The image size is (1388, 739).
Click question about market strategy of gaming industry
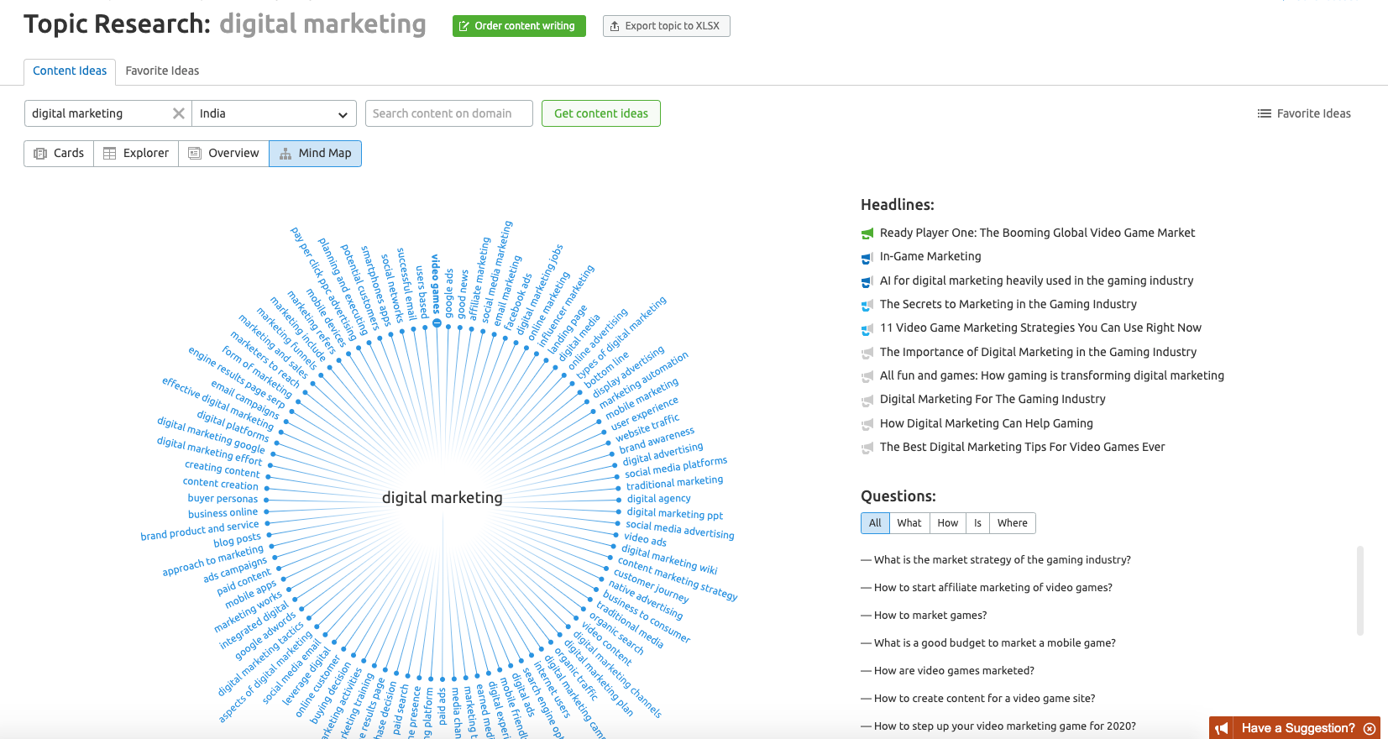(1003, 560)
